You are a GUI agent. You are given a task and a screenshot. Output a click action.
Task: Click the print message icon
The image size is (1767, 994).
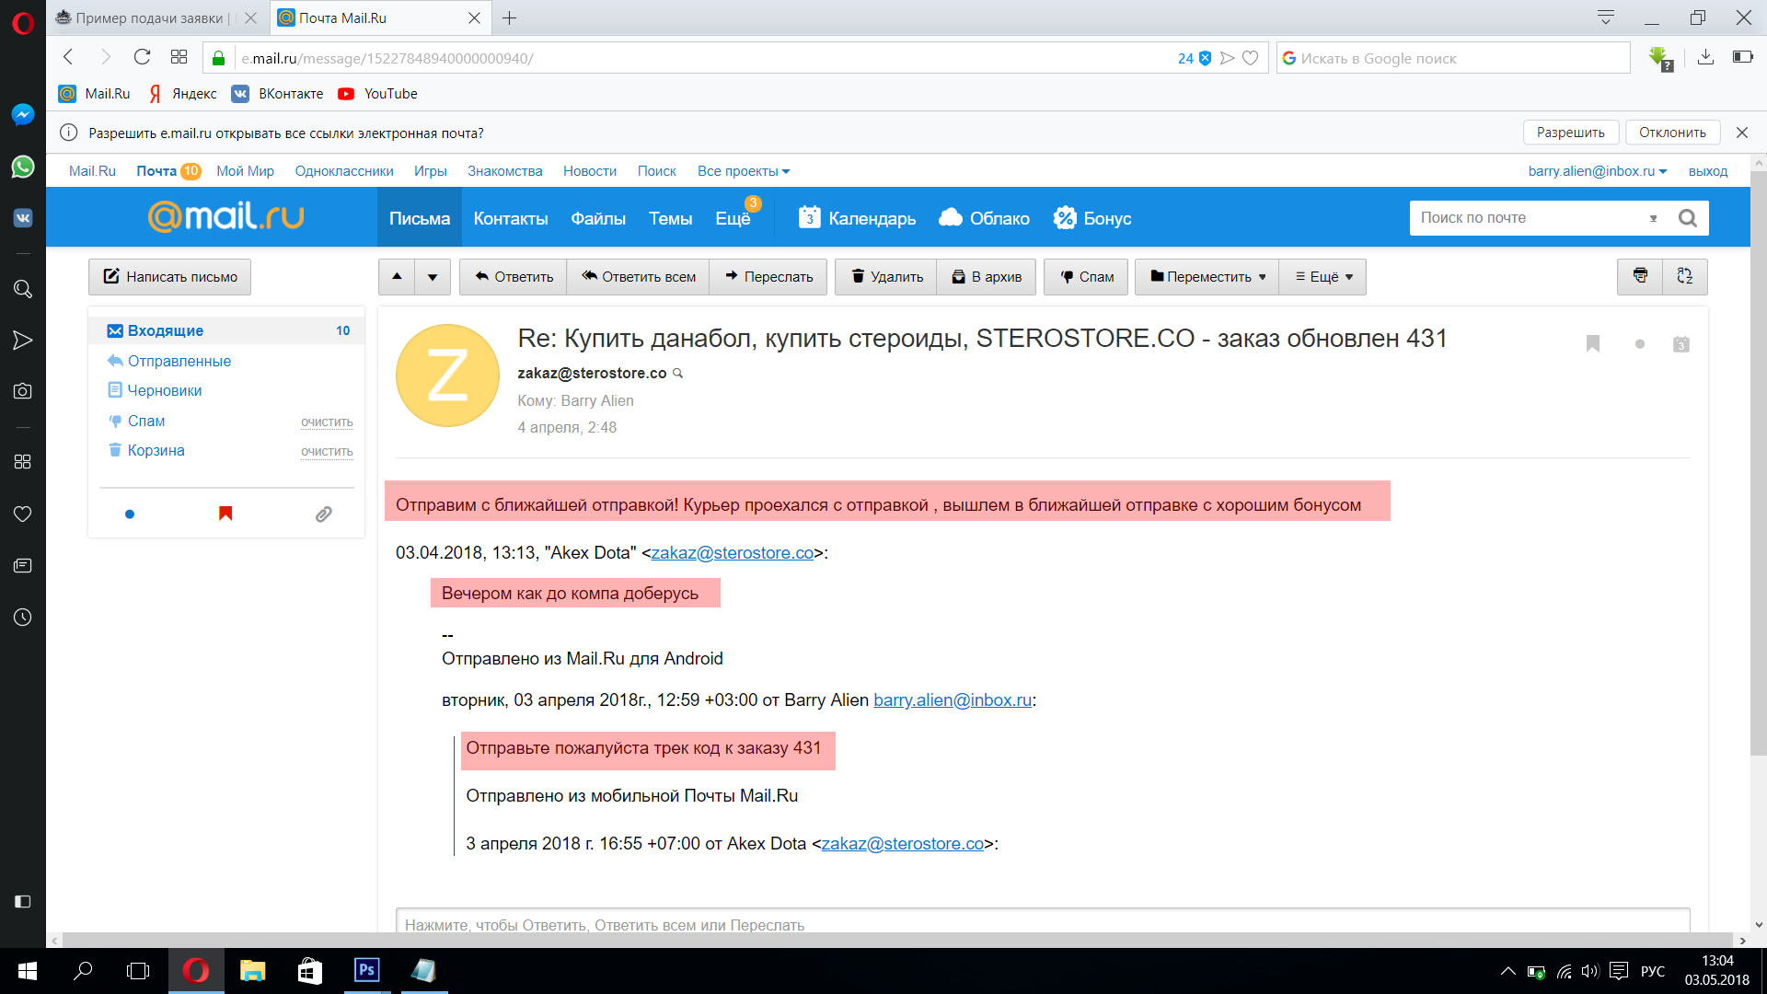pyautogui.click(x=1640, y=276)
